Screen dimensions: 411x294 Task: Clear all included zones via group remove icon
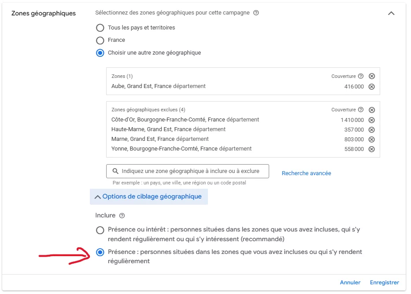pos(371,76)
